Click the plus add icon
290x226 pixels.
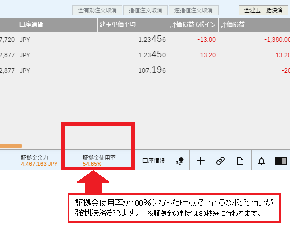[x=201, y=161]
